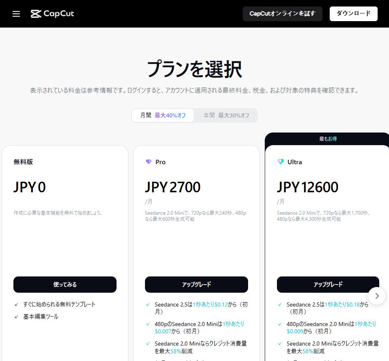Viewport: 389px width, 361px height.
Task: Click the 最大58%削減 line in the Pro plan
Action: (x=174, y=351)
